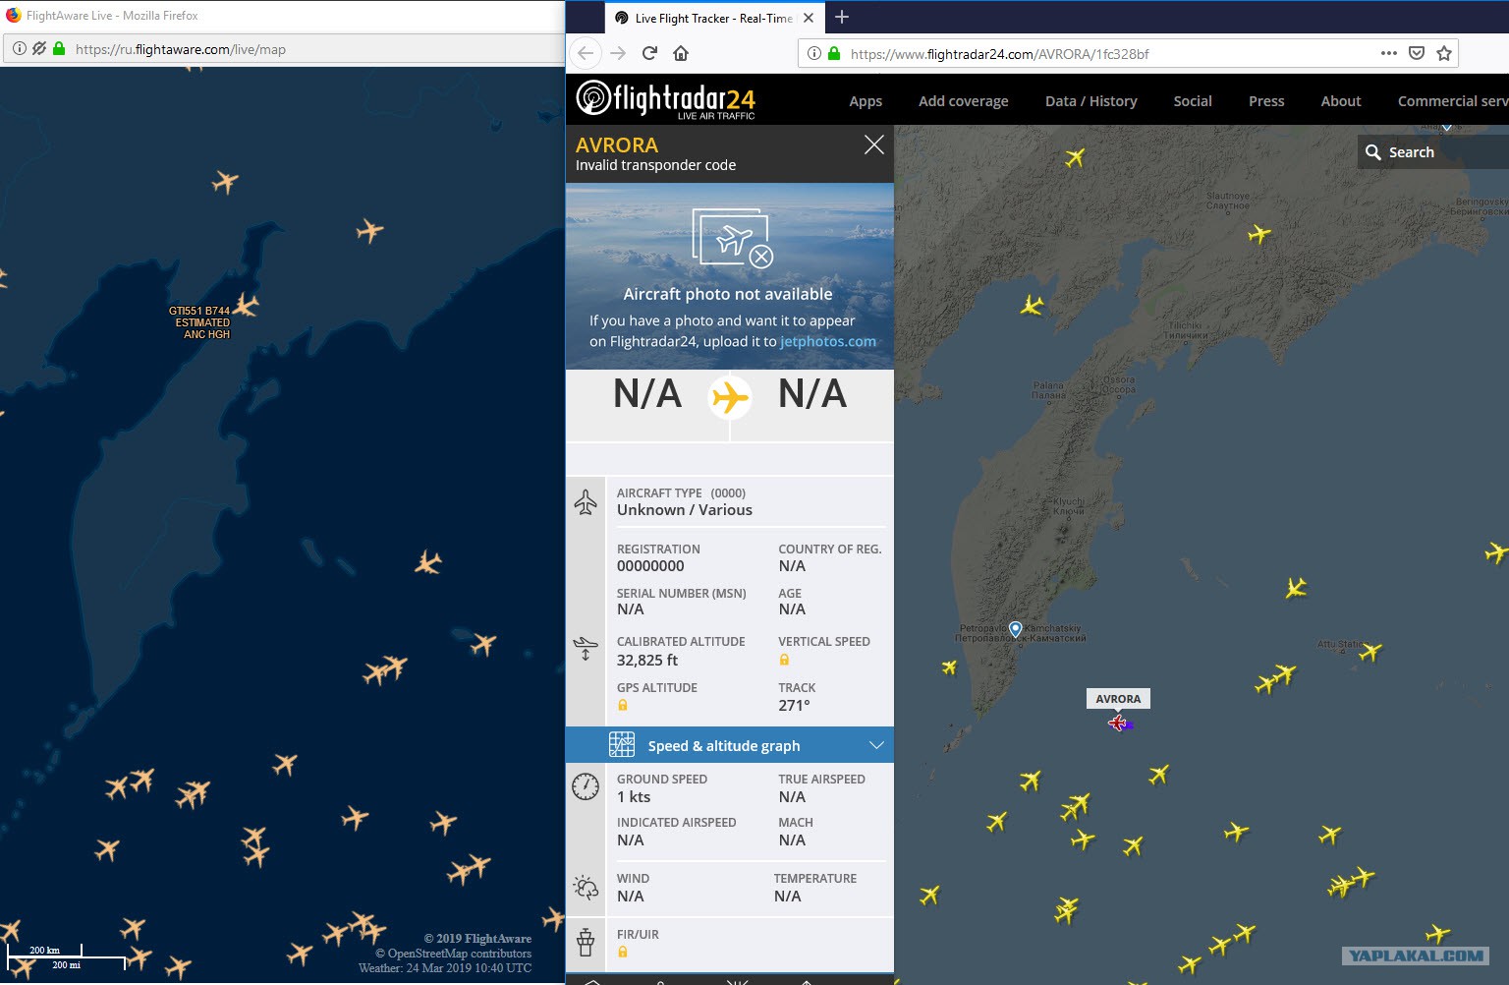Click the GTI551 B744 flight label
1509x985 pixels.
(x=200, y=322)
